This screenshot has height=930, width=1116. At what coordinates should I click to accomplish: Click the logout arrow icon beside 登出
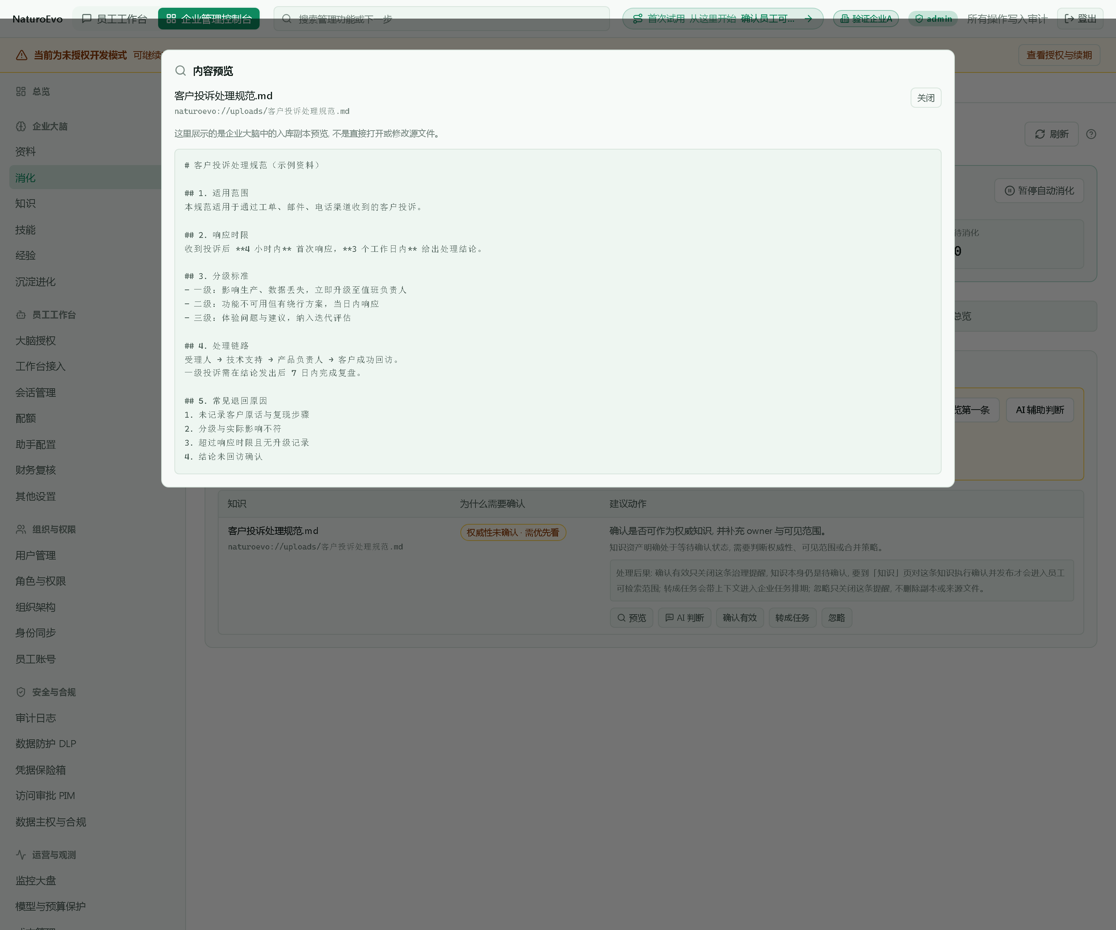pyautogui.click(x=1069, y=19)
